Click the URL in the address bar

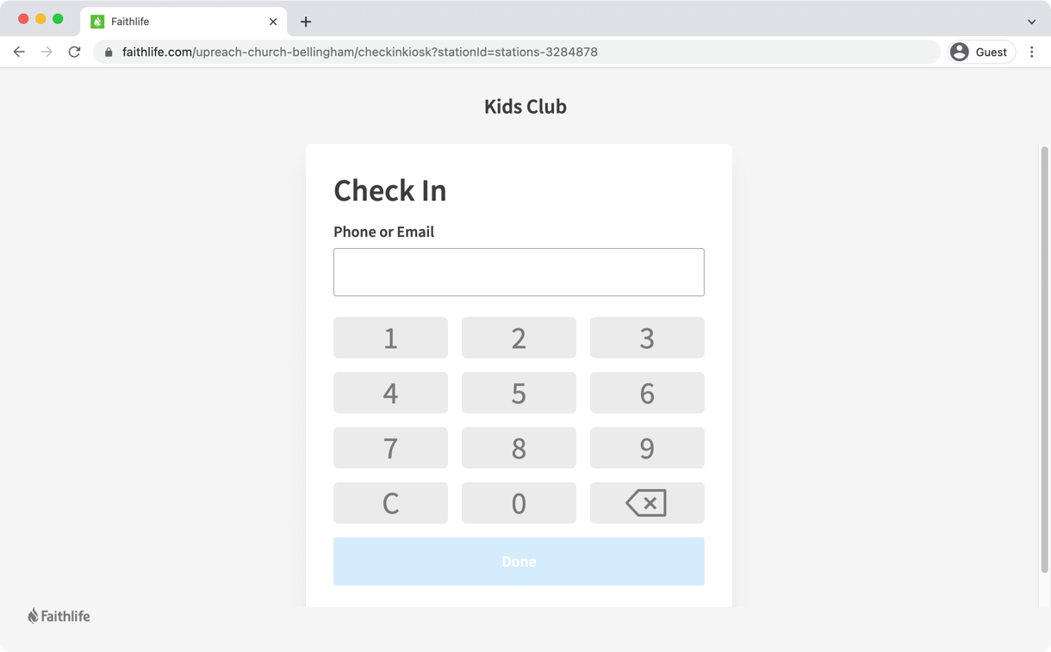click(360, 52)
